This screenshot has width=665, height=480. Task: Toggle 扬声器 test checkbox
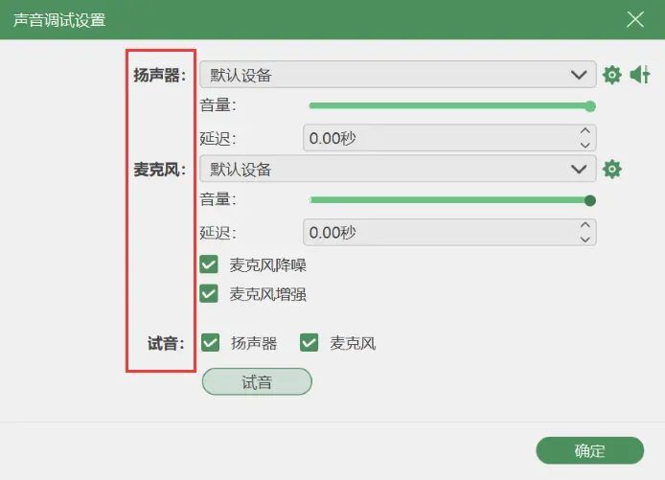point(210,343)
